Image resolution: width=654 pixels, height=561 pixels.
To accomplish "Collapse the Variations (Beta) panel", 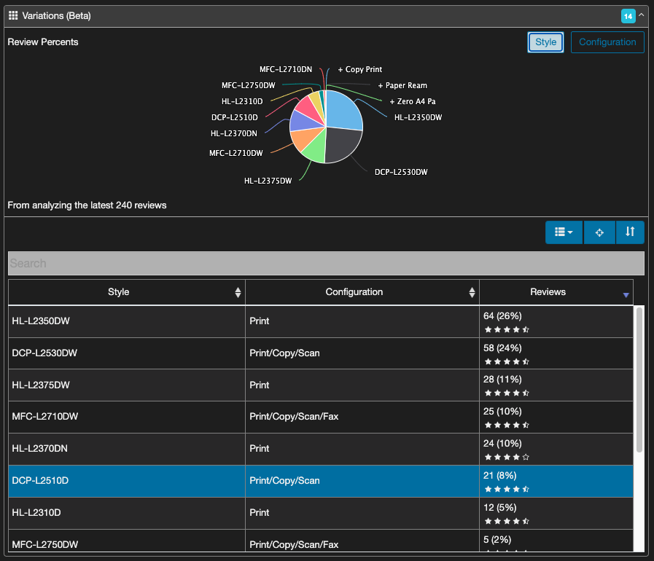I will 642,15.
